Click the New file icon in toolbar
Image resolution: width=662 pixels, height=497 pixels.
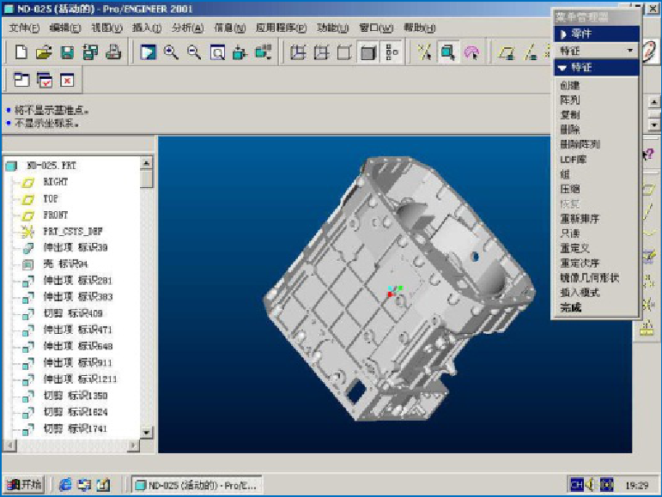point(22,52)
